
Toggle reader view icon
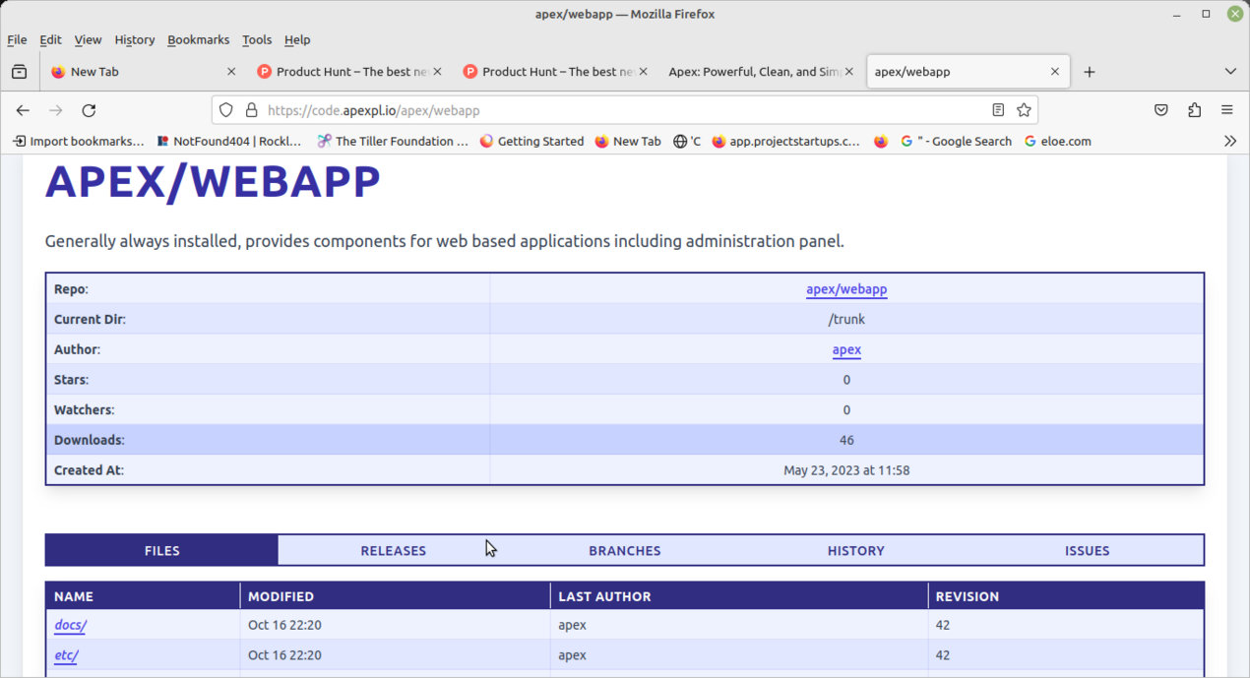point(998,110)
